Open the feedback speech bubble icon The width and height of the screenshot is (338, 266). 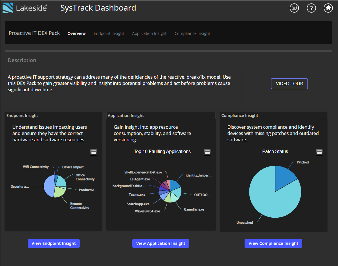[x=294, y=8]
